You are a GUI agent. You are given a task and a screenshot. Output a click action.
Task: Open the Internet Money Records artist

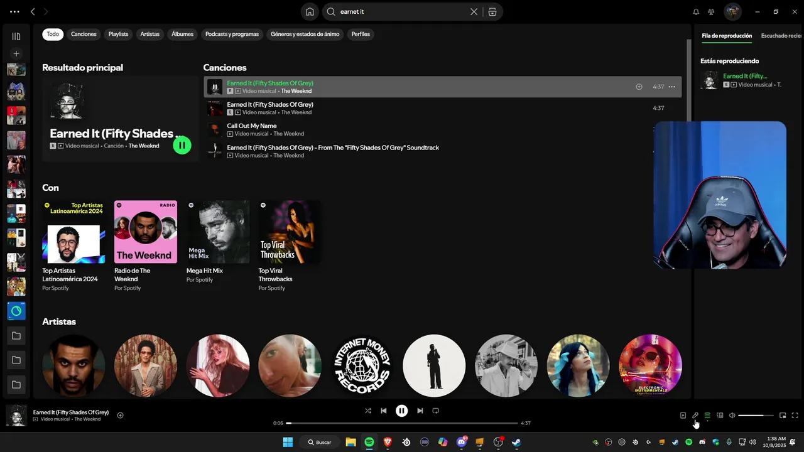(x=362, y=365)
